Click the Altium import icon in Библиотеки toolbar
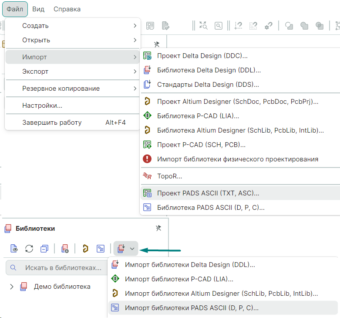This screenshot has height=318, width=340. coord(85,249)
